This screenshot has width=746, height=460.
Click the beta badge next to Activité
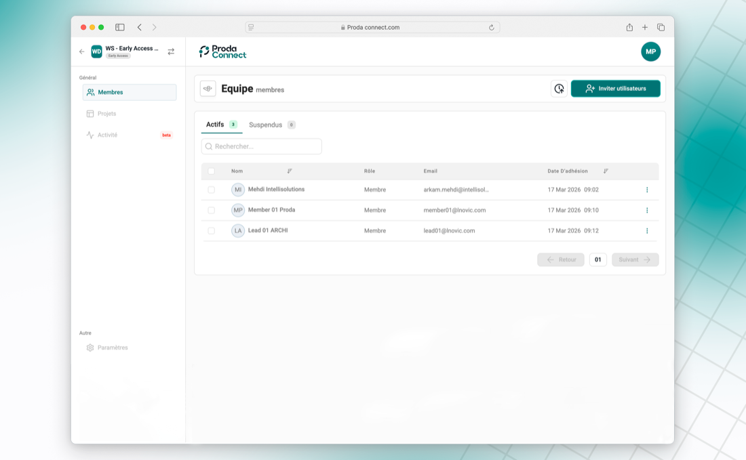pyautogui.click(x=167, y=135)
